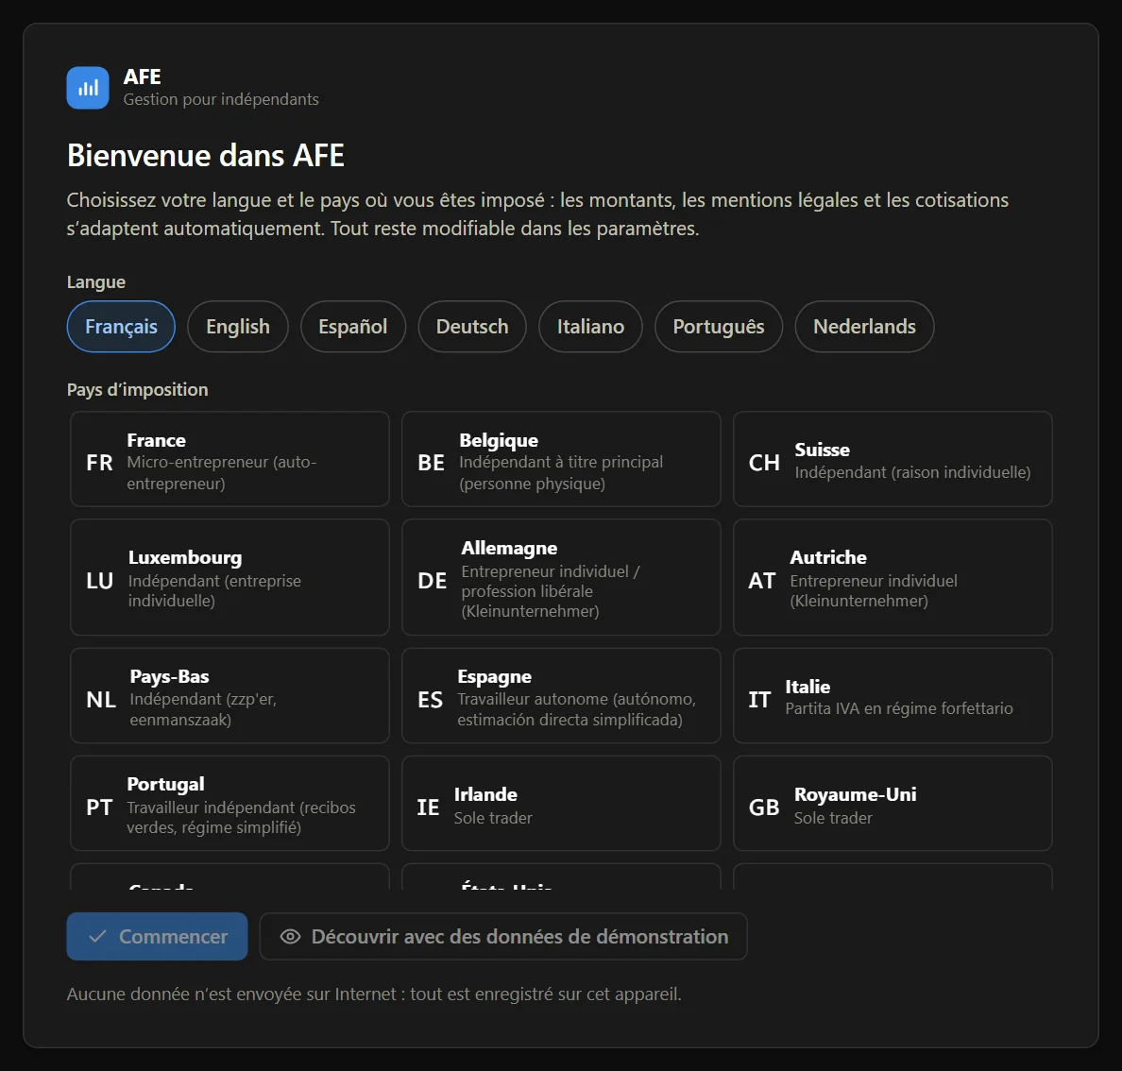Pick the Italie country card
The height and width of the screenshot is (1071, 1122).
[x=892, y=696]
